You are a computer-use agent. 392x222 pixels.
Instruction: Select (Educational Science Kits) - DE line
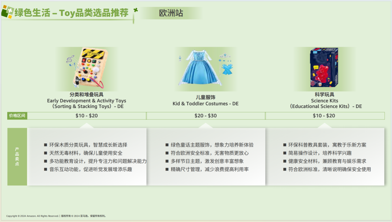pyautogui.click(x=326, y=106)
